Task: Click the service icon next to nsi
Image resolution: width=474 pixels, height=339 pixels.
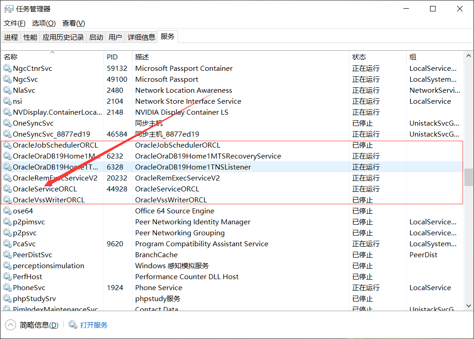Action: pos(7,101)
